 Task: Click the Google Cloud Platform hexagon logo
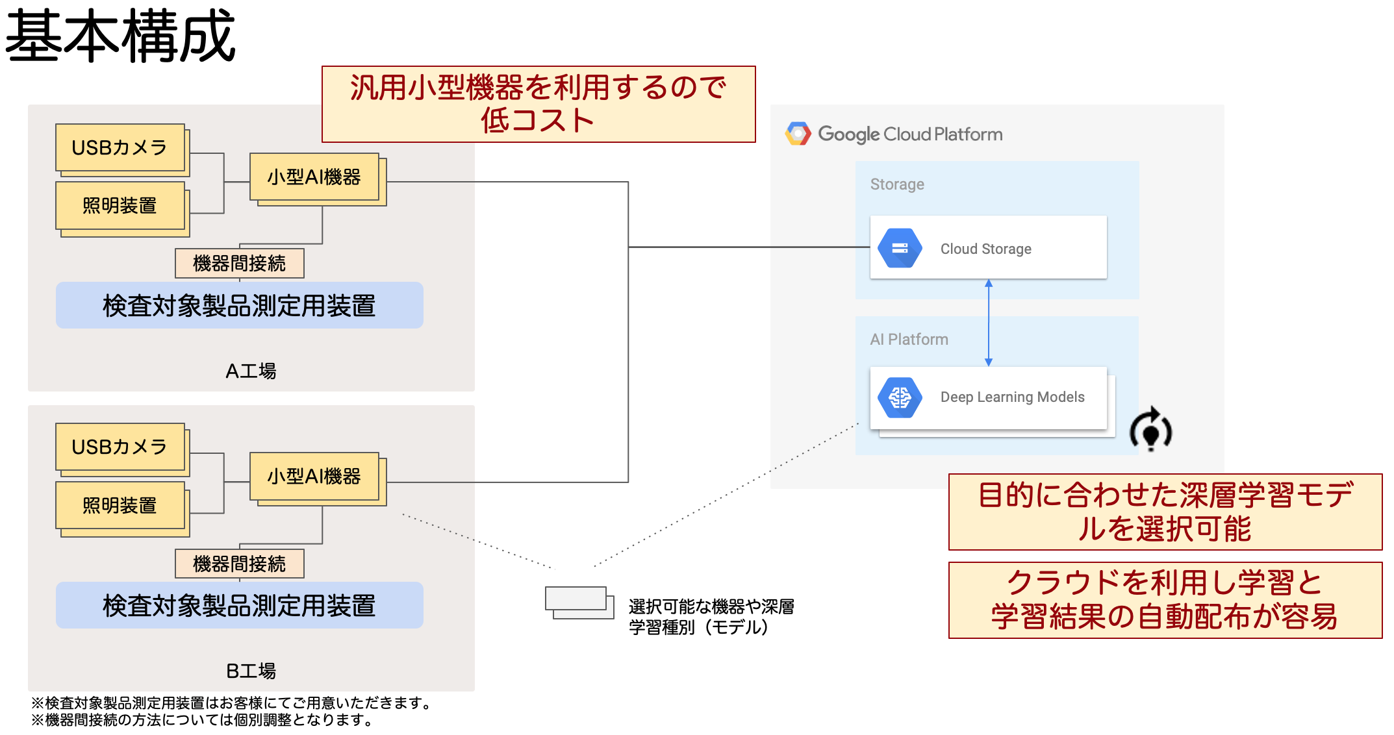(x=798, y=134)
